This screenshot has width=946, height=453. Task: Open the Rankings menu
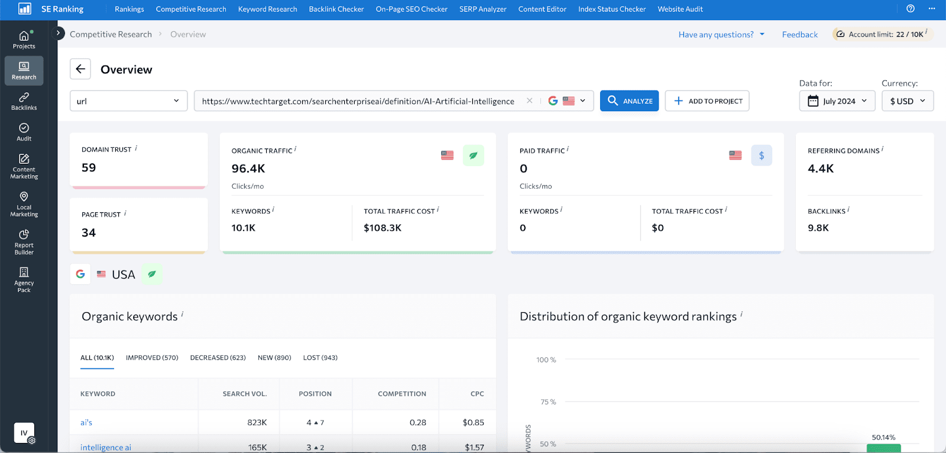point(129,9)
